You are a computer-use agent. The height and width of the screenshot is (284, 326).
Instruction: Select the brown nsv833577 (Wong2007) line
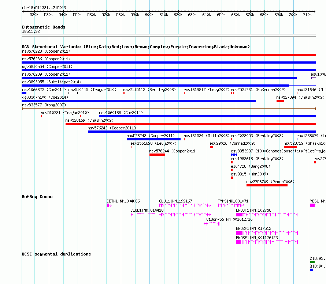(168, 109)
